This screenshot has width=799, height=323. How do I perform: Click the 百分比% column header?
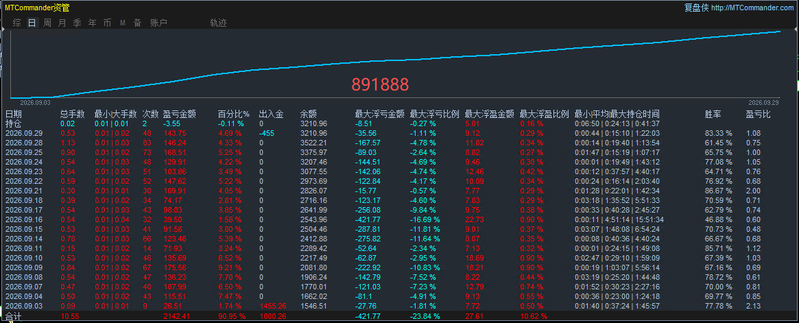[x=234, y=114]
